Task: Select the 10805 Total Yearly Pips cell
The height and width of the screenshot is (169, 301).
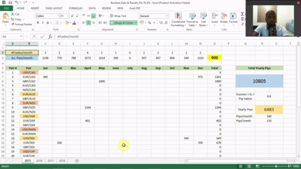Action: point(259,81)
